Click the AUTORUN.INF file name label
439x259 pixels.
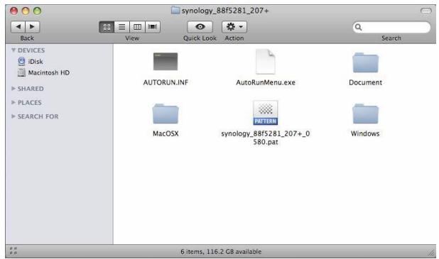point(166,82)
